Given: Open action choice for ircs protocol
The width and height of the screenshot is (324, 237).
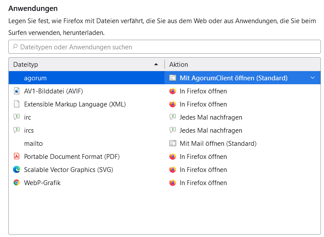Looking at the screenshot, I should 243,130.
